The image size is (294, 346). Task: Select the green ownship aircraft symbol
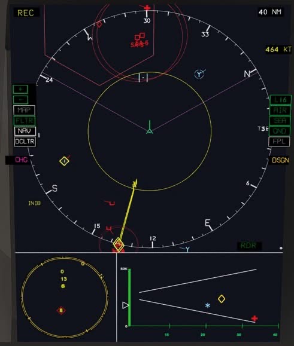150,128
